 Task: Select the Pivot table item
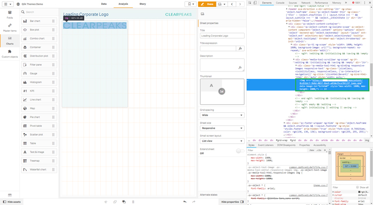(39, 126)
